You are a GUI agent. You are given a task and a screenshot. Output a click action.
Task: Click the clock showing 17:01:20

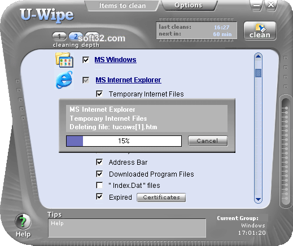pos(252,233)
